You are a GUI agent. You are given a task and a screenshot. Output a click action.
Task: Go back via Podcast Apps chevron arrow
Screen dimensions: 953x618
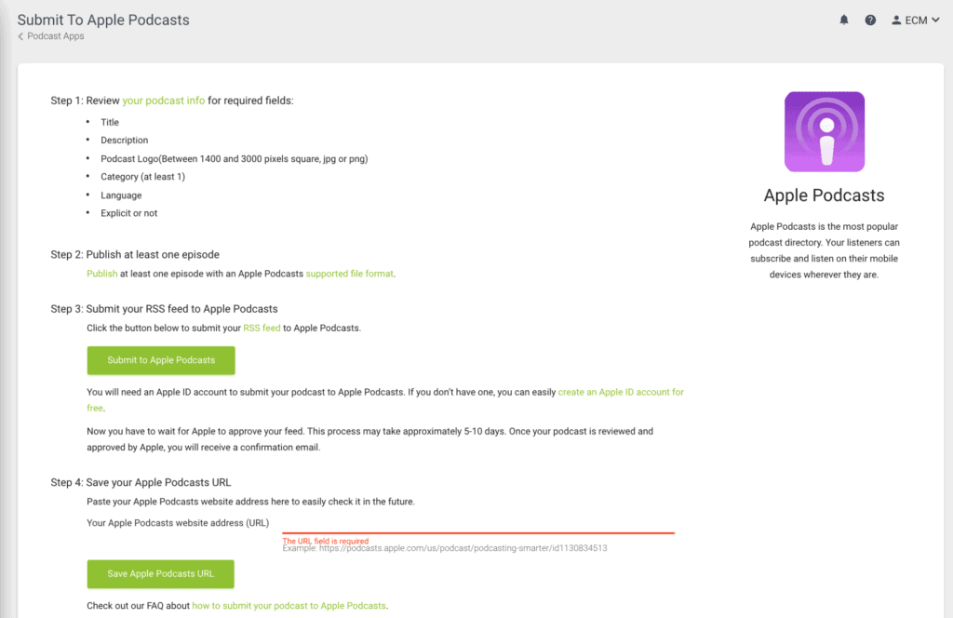click(20, 36)
